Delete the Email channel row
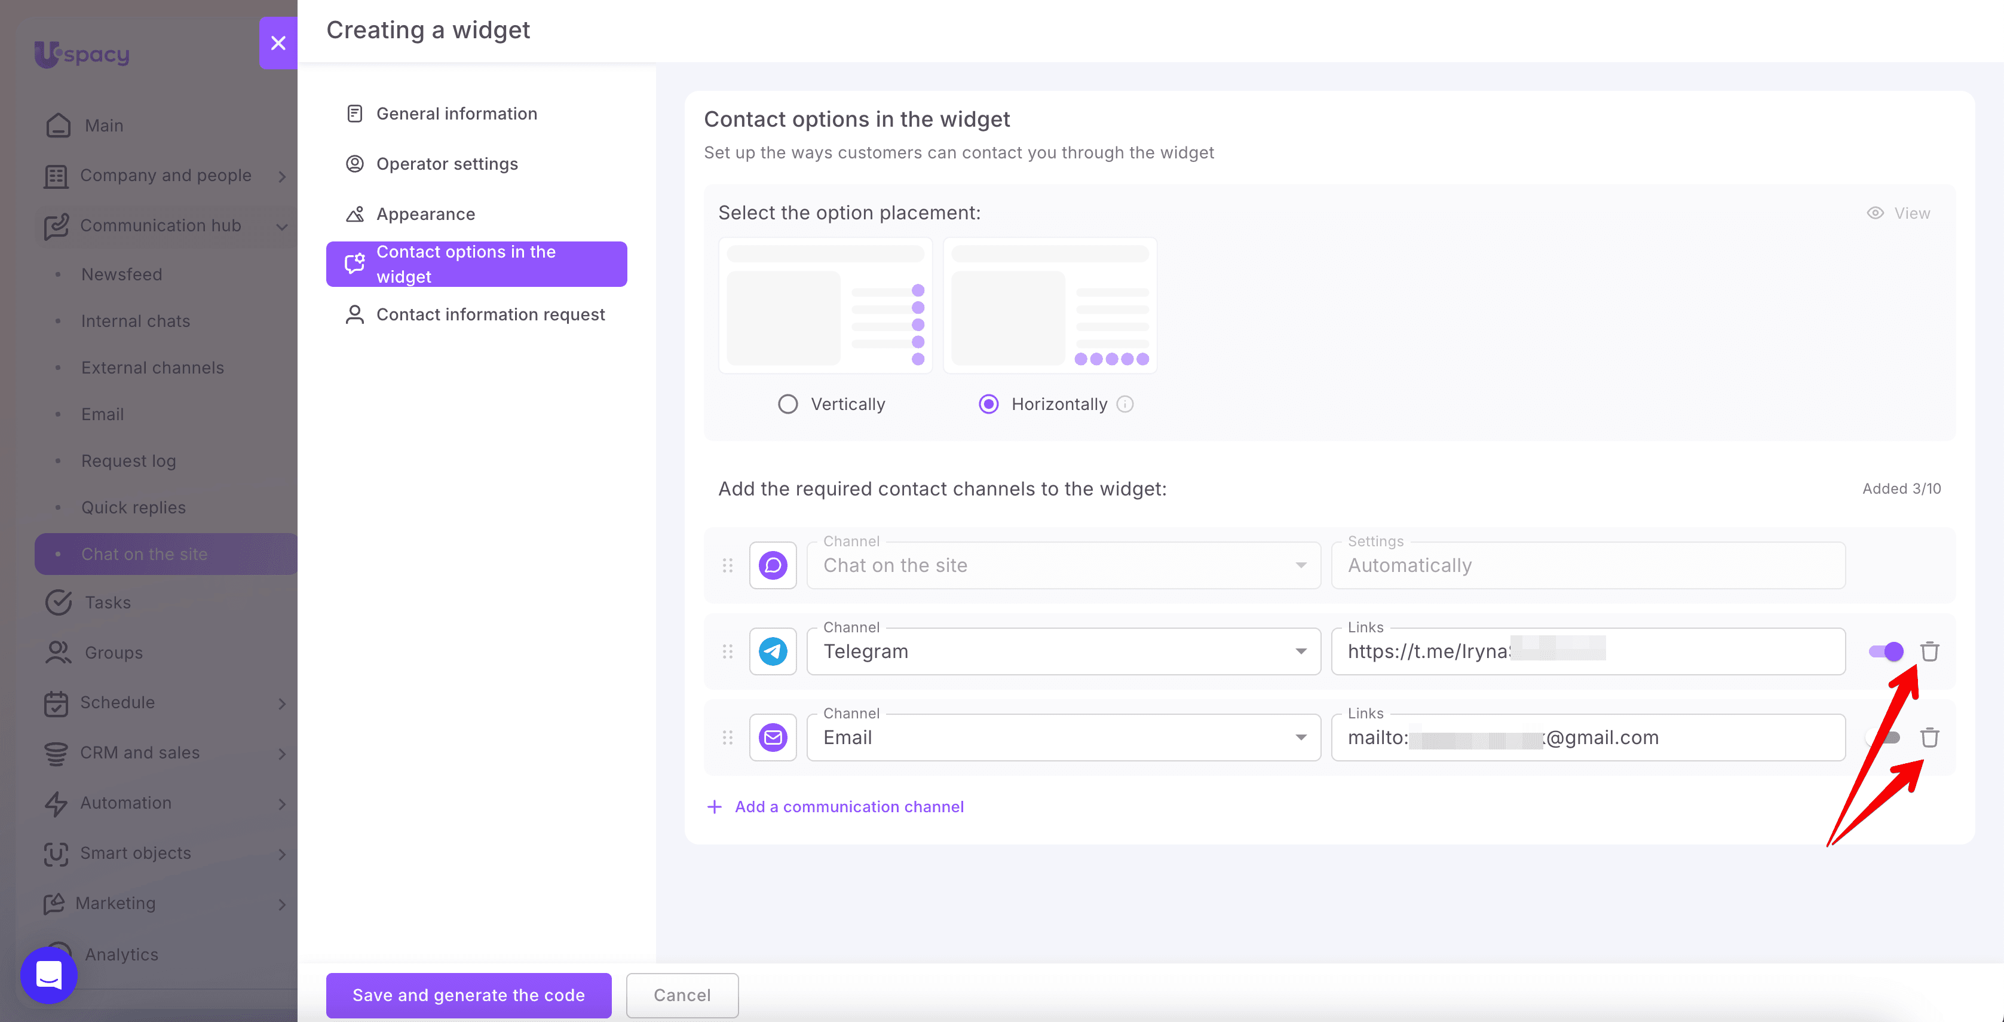 click(1929, 737)
